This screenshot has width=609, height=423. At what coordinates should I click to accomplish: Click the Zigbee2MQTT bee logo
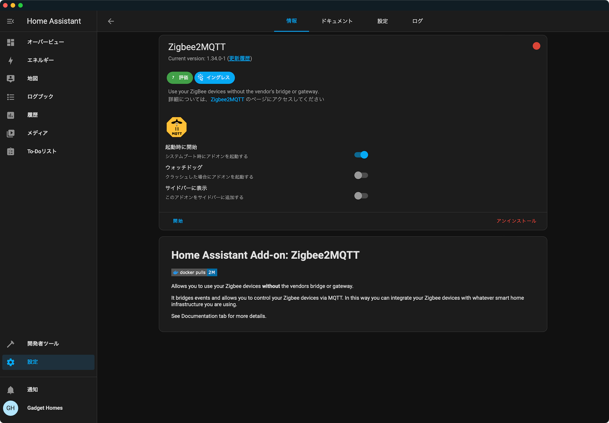point(176,127)
